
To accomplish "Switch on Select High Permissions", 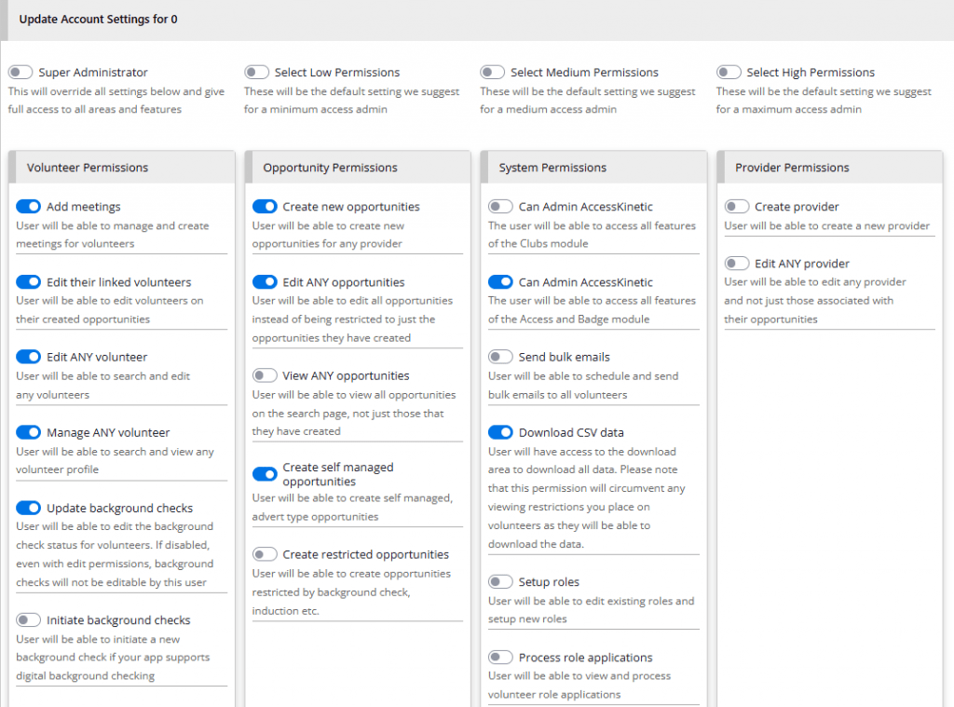I will 729,73.
